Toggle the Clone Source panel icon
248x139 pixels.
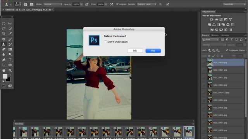pos(32,4)
